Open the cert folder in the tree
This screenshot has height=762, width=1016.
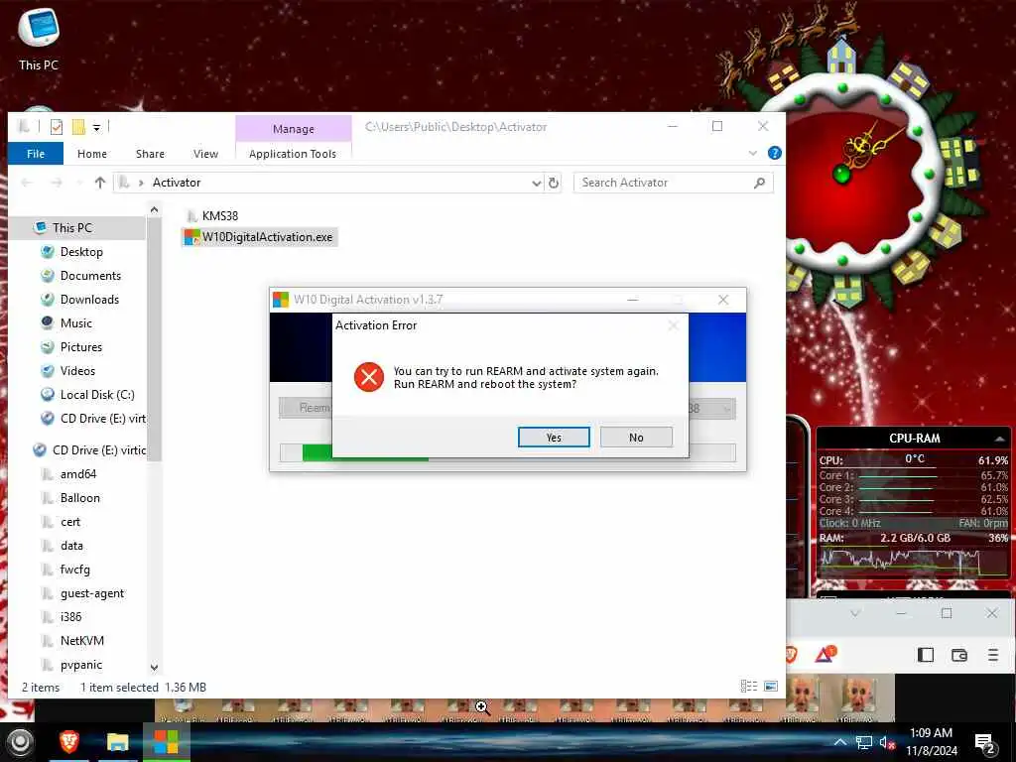[70, 522]
